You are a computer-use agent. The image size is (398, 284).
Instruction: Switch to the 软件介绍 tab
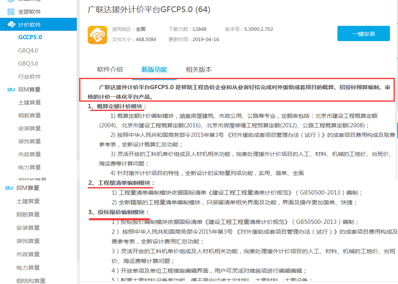tap(110, 69)
